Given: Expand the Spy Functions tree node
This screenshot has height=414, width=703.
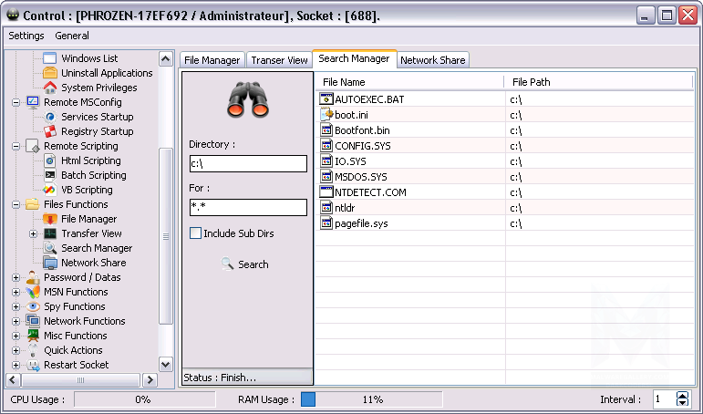Looking at the screenshot, I should point(16,306).
